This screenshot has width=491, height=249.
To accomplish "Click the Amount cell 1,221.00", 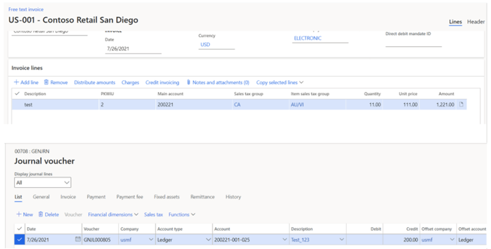I will (438, 104).
